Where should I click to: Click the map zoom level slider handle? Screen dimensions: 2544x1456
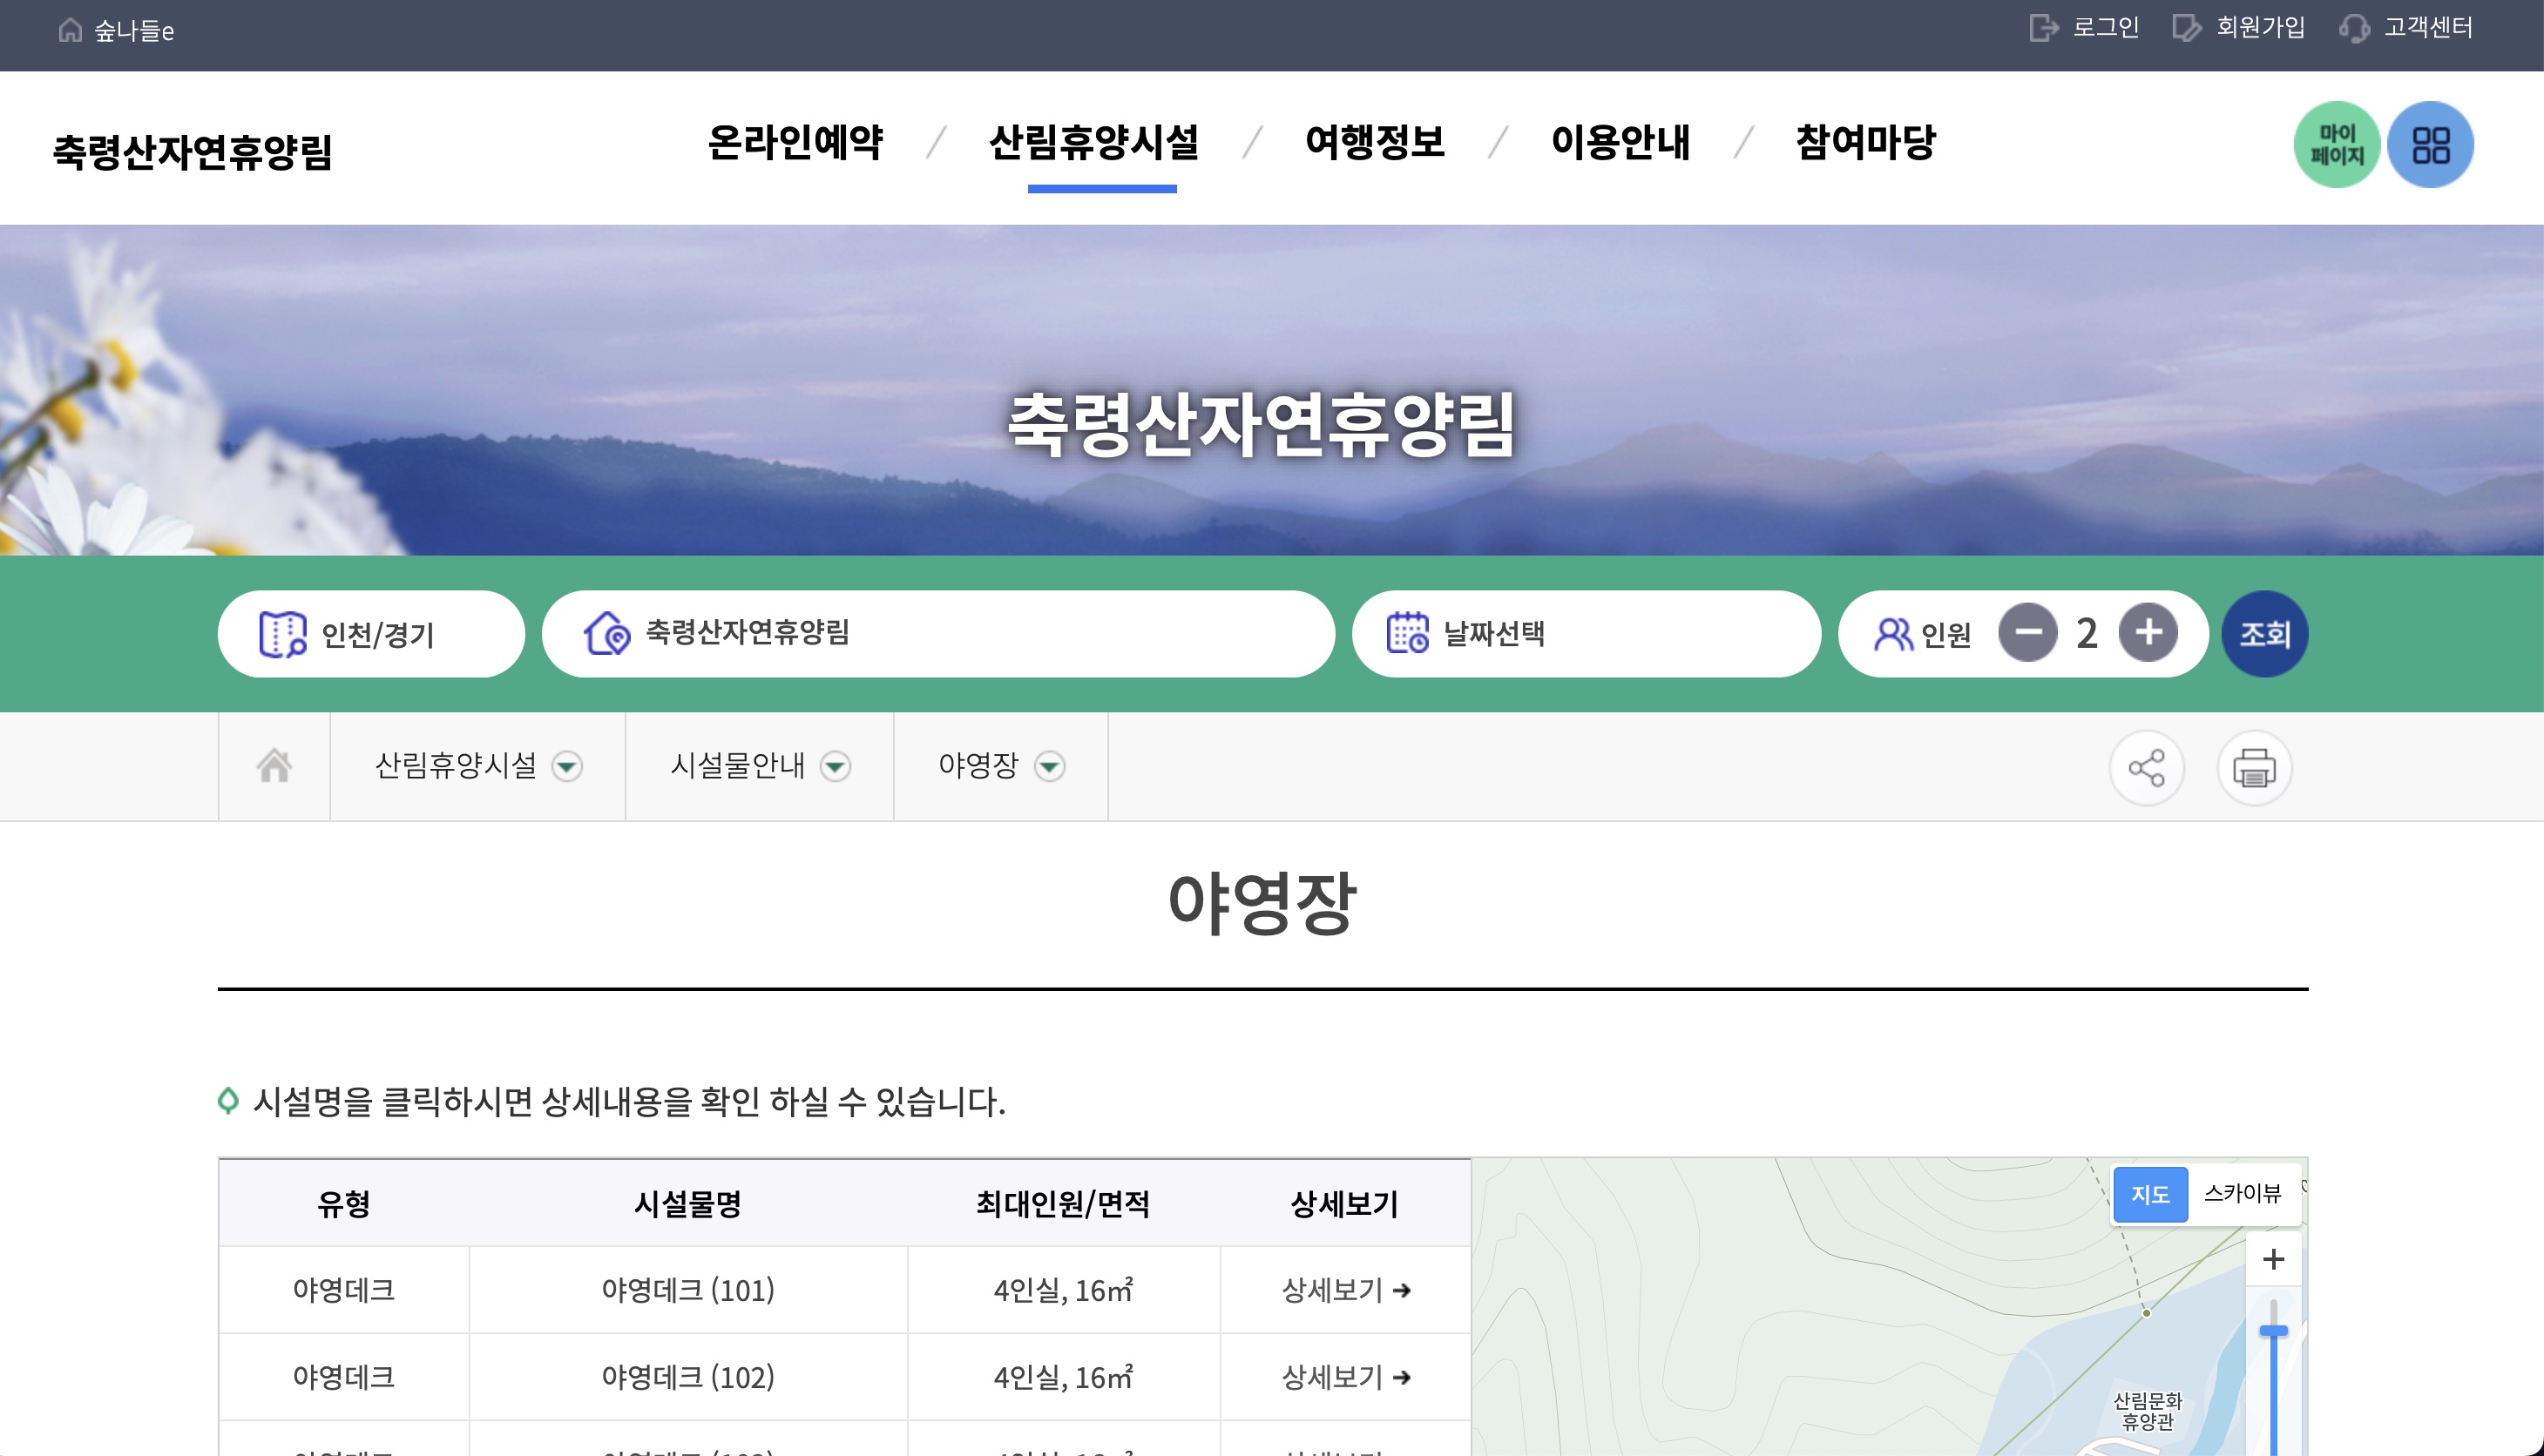click(x=2273, y=1331)
